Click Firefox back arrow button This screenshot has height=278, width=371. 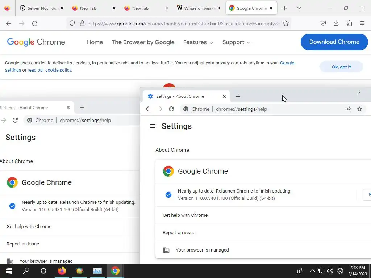[x=9, y=24]
